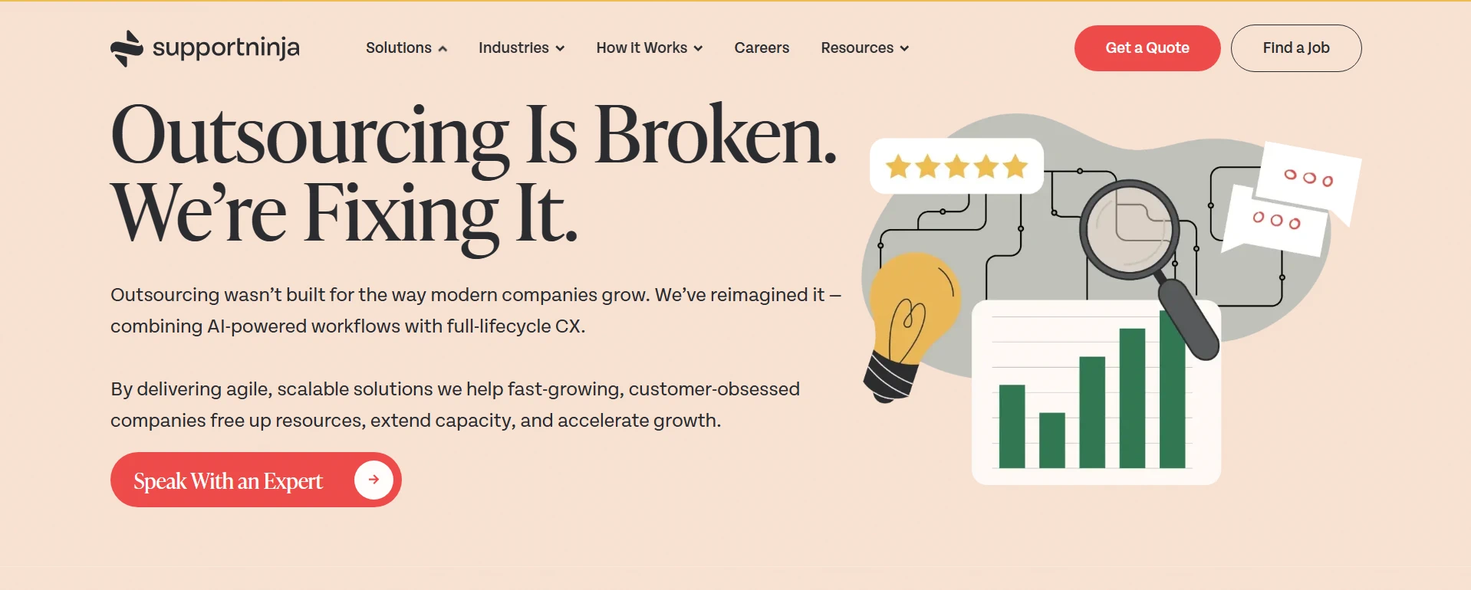The height and width of the screenshot is (590, 1471).
Task: Expand the Resources dropdown chevron
Action: click(904, 48)
